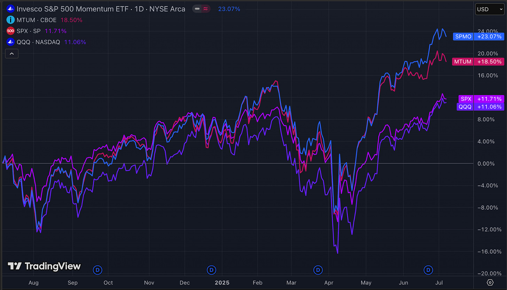Click the 11.06% value beside QQQ
The width and height of the screenshot is (507, 290).
[75, 42]
